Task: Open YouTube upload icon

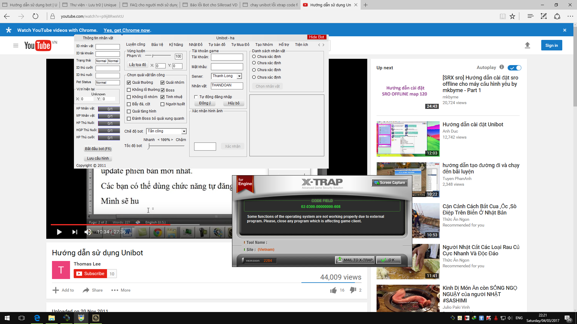Action: [x=527, y=45]
